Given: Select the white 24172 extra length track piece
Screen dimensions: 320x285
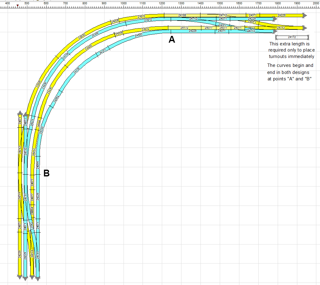Looking at the screenshot, I should (292, 37).
